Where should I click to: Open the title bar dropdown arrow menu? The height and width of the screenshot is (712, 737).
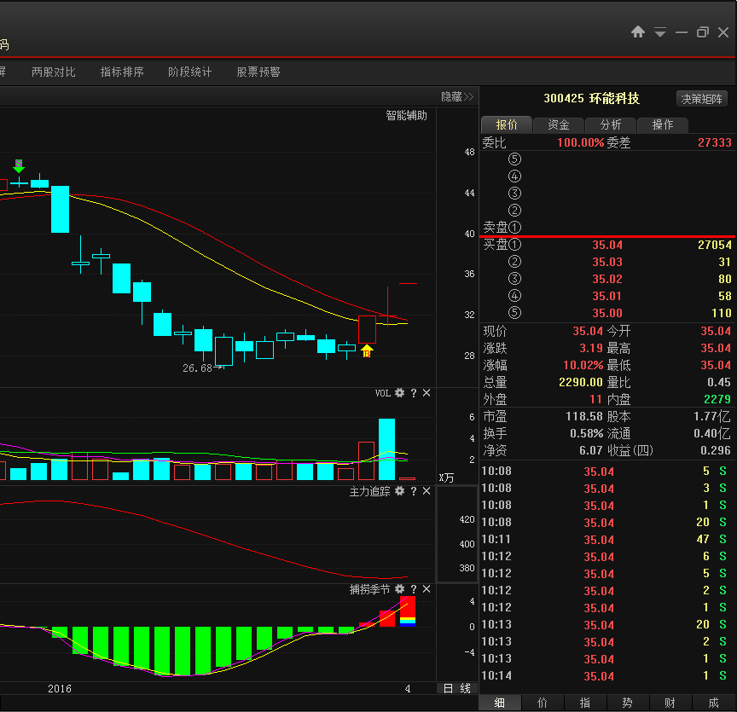[660, 32]
